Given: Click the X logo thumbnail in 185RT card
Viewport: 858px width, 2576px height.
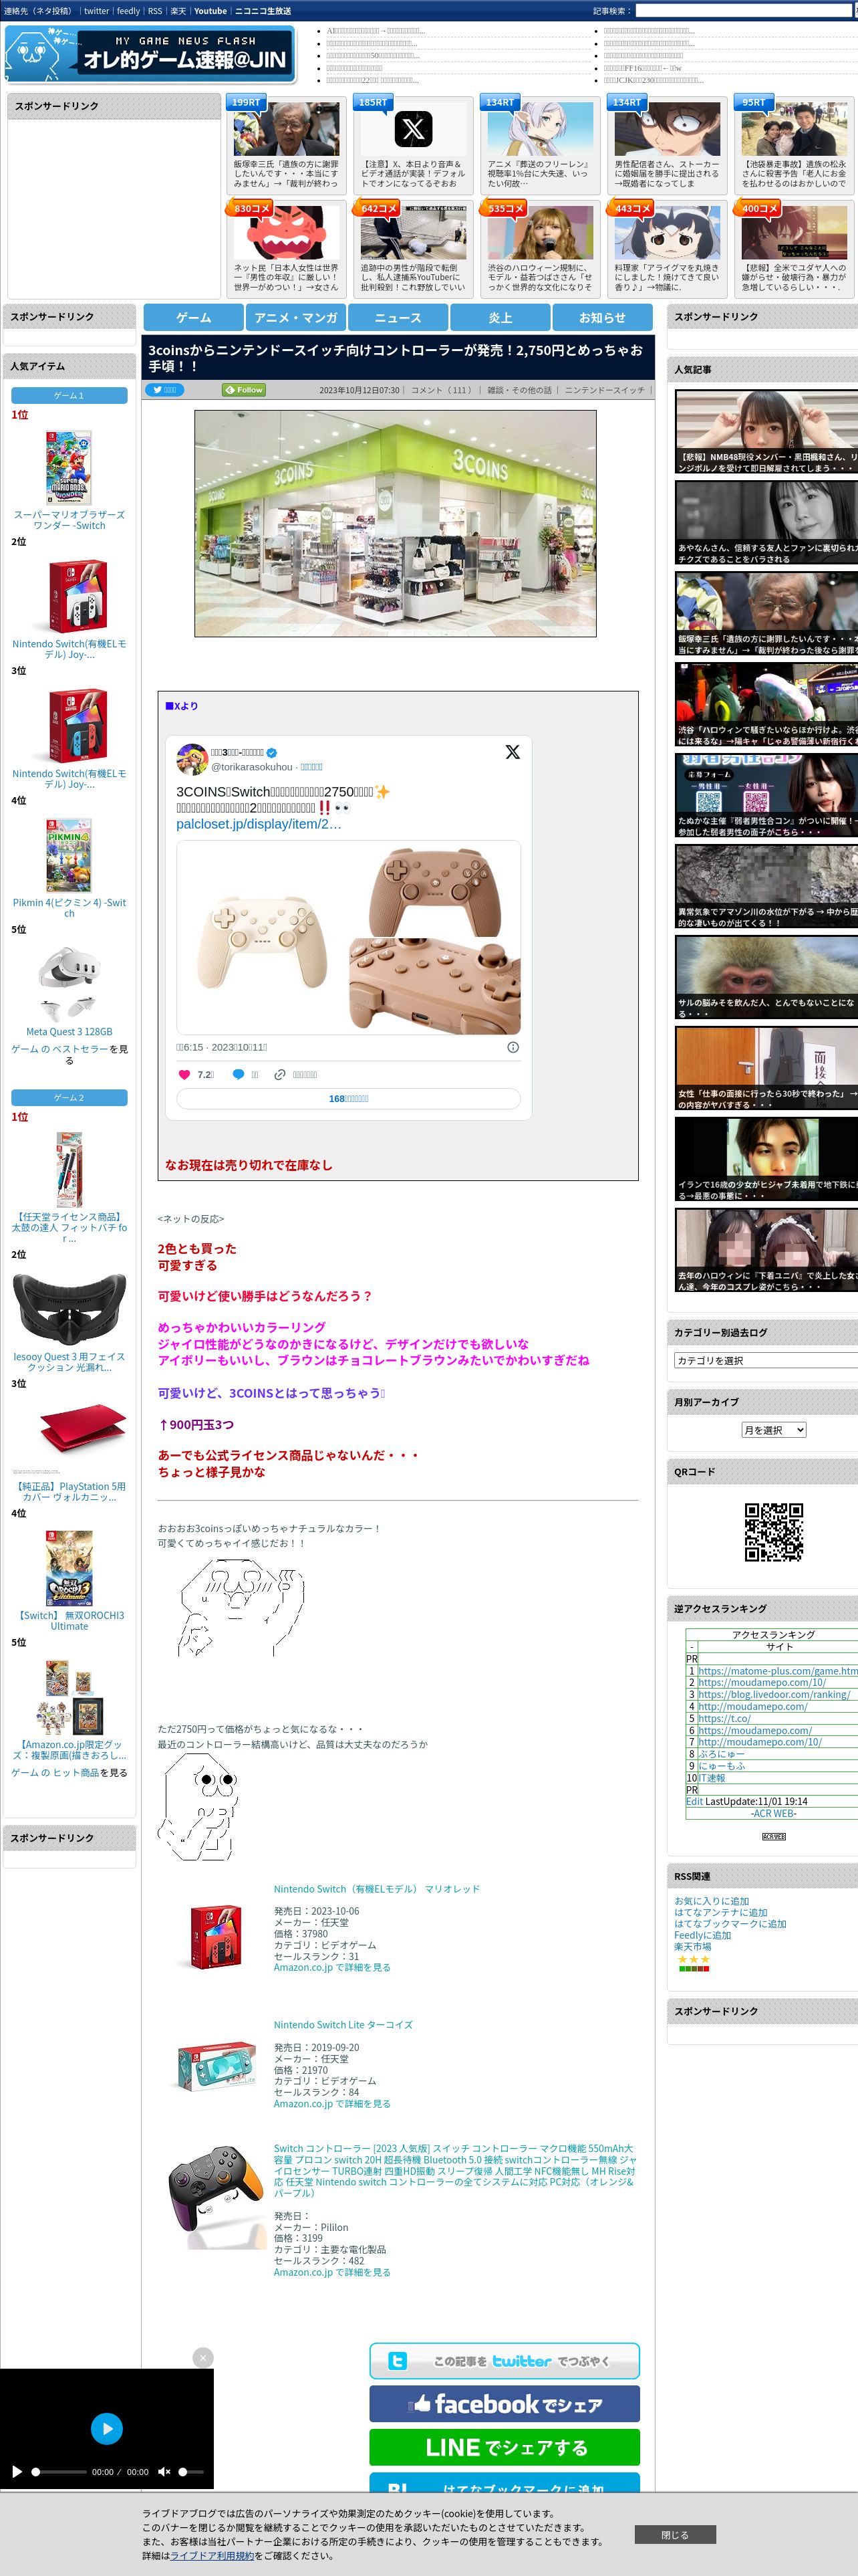Looking at the screenshot, I should [x=412, y=129].
